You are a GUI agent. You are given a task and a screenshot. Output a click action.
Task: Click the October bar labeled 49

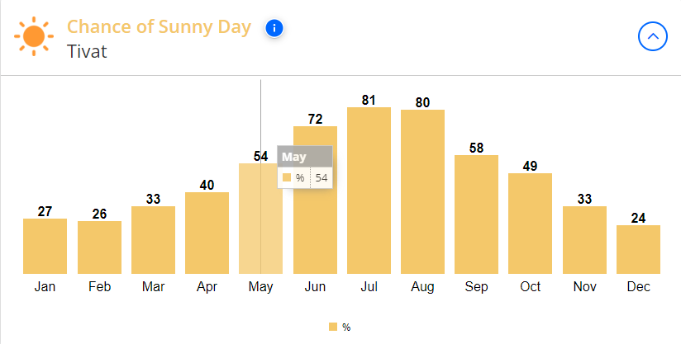530,224
